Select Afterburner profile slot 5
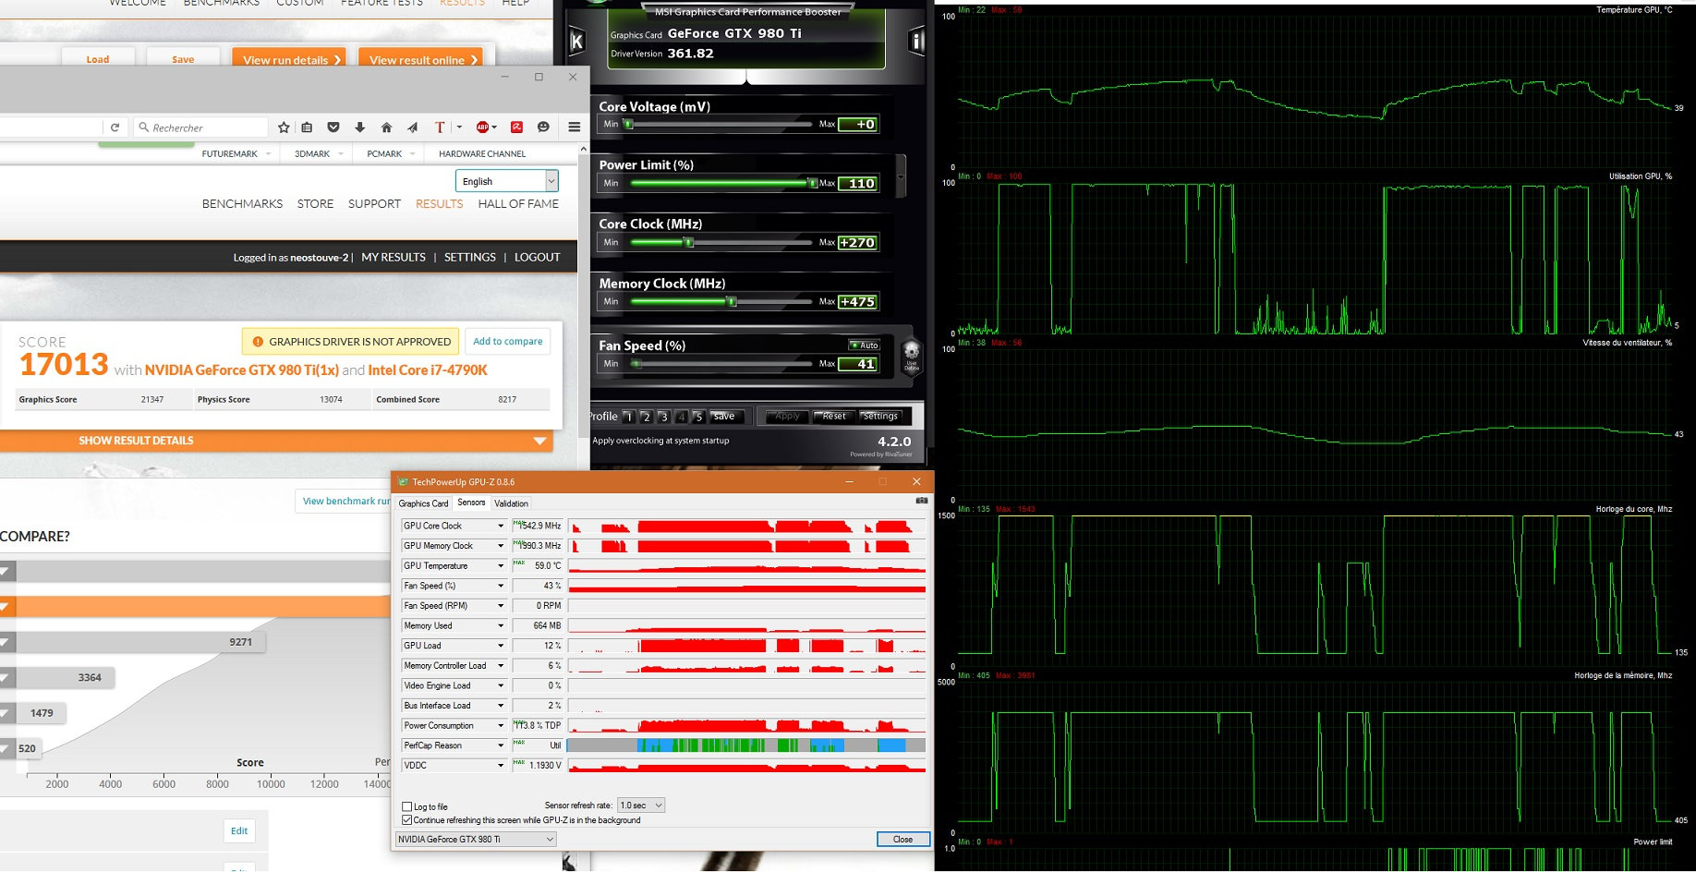Screen dimensions: 1696x872 [699, 417]
